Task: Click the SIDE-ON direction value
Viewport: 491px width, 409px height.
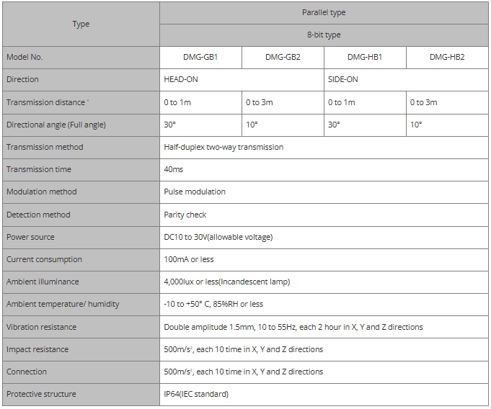Action: coord(342,79)
